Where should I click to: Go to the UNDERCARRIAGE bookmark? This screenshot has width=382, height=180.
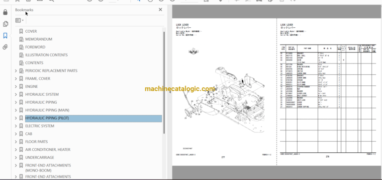tap(40, 158)
